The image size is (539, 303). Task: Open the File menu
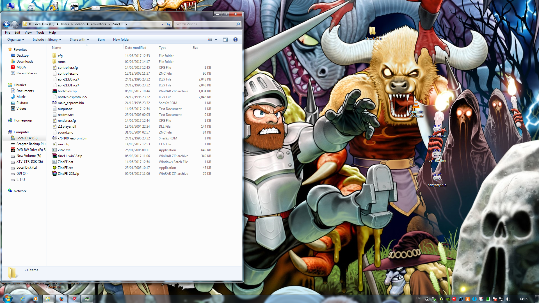(8, 33)
